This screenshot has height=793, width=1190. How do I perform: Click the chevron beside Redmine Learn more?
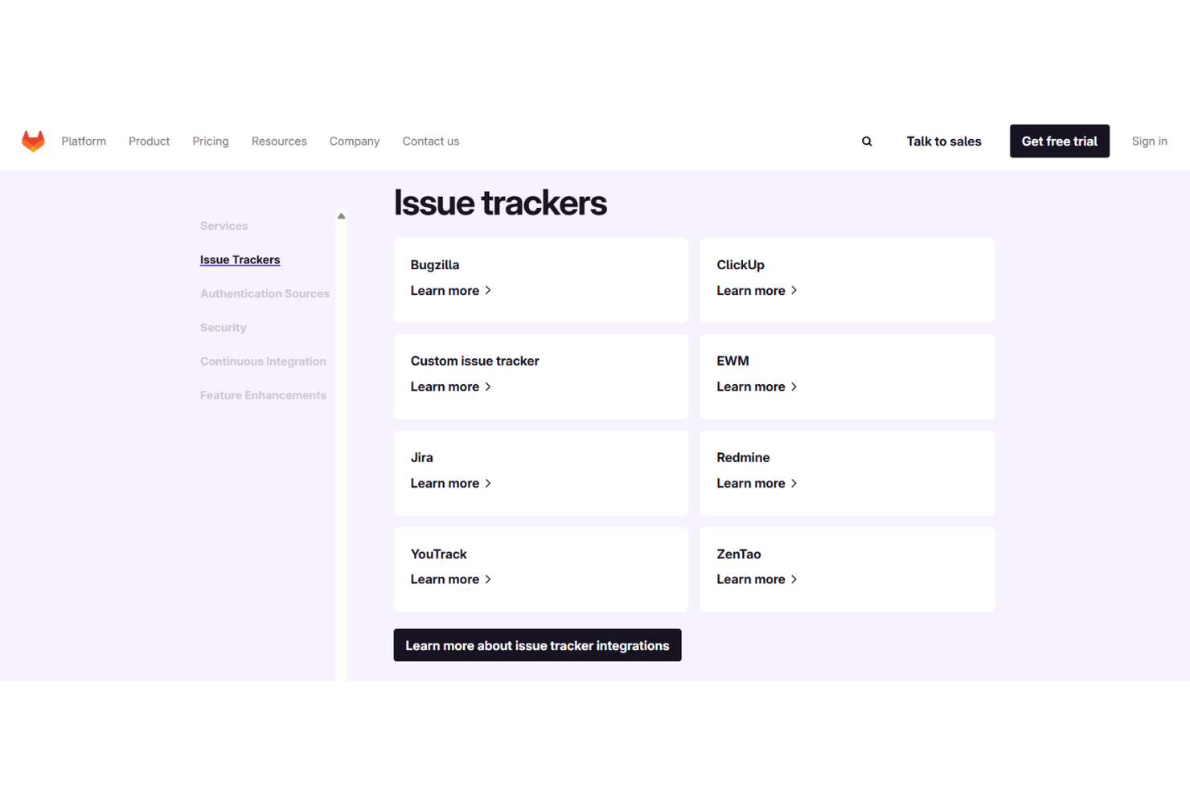794,483
